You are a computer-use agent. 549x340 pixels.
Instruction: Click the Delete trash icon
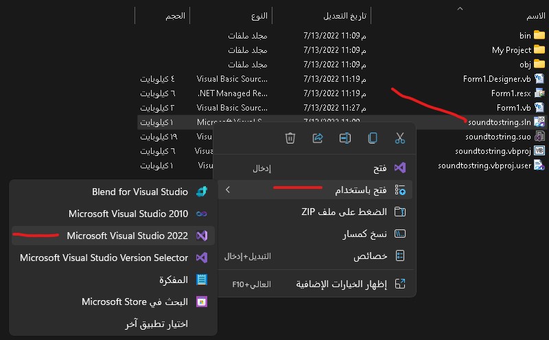pyautogui.click(x=290, y=138)
